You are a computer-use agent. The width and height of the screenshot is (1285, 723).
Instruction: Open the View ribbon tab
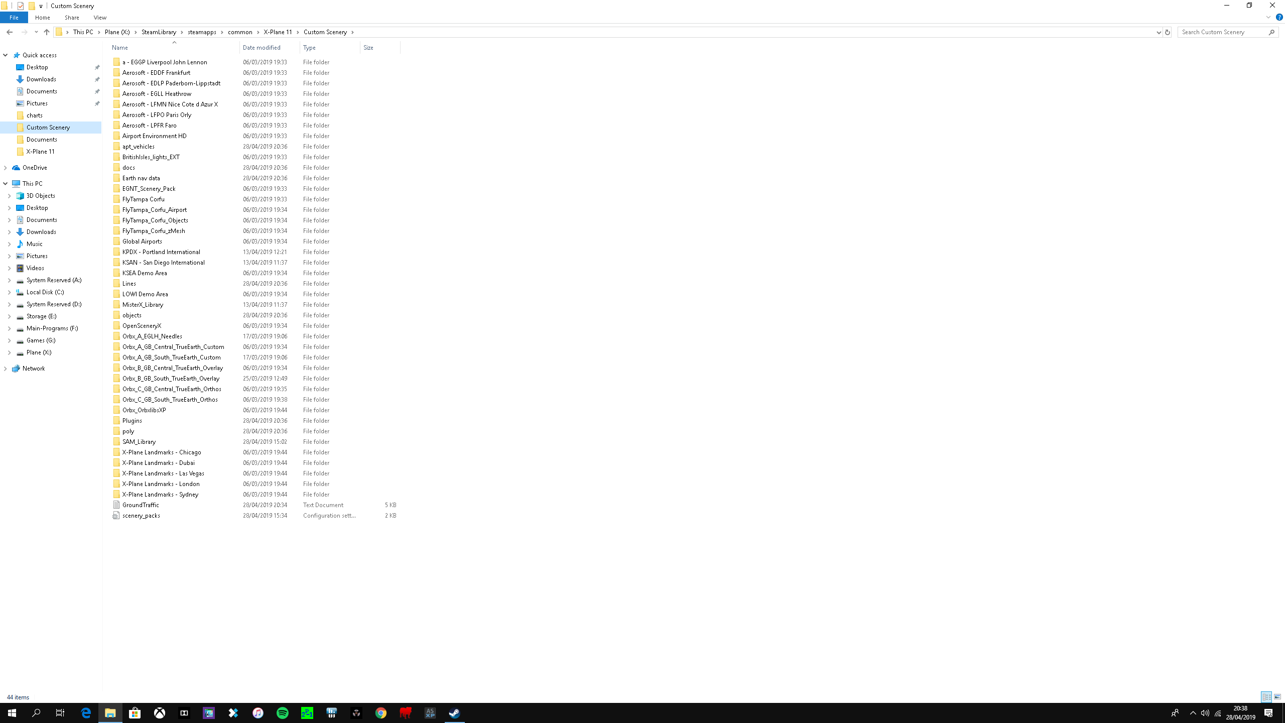coord(100,18)
